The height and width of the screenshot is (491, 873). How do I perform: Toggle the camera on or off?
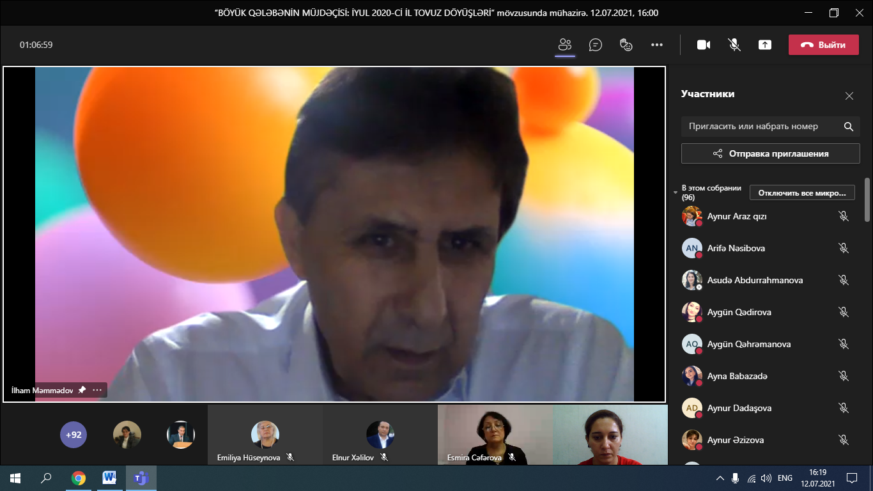pos(704,45)
